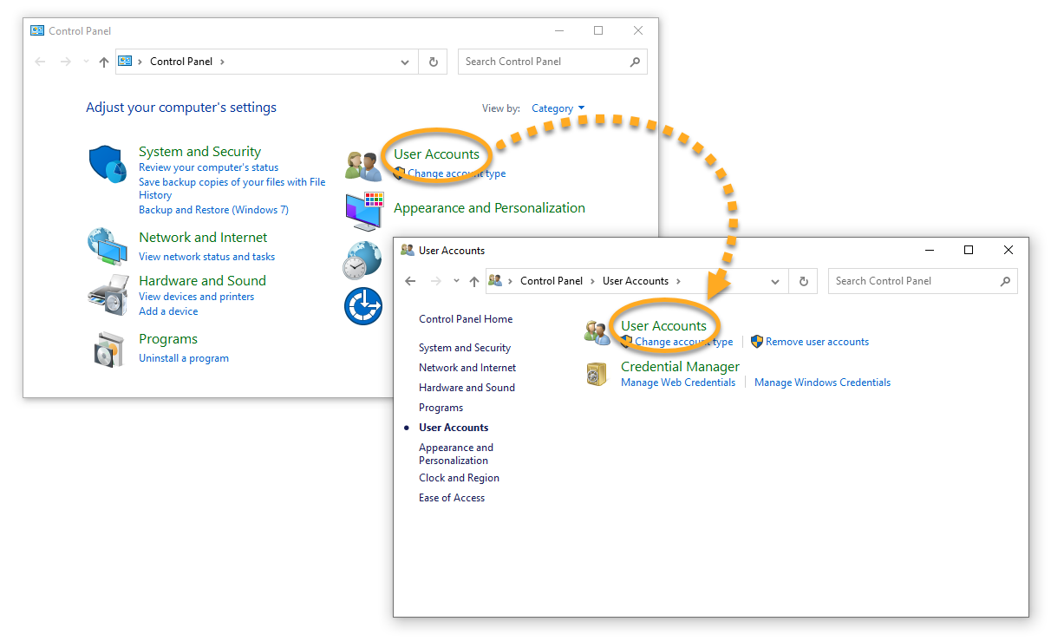Viewport: 1051px width, 641px height.
Task: Click the Credential Manager safe icon
Action: pyautogui.click(x=597, y=374)
